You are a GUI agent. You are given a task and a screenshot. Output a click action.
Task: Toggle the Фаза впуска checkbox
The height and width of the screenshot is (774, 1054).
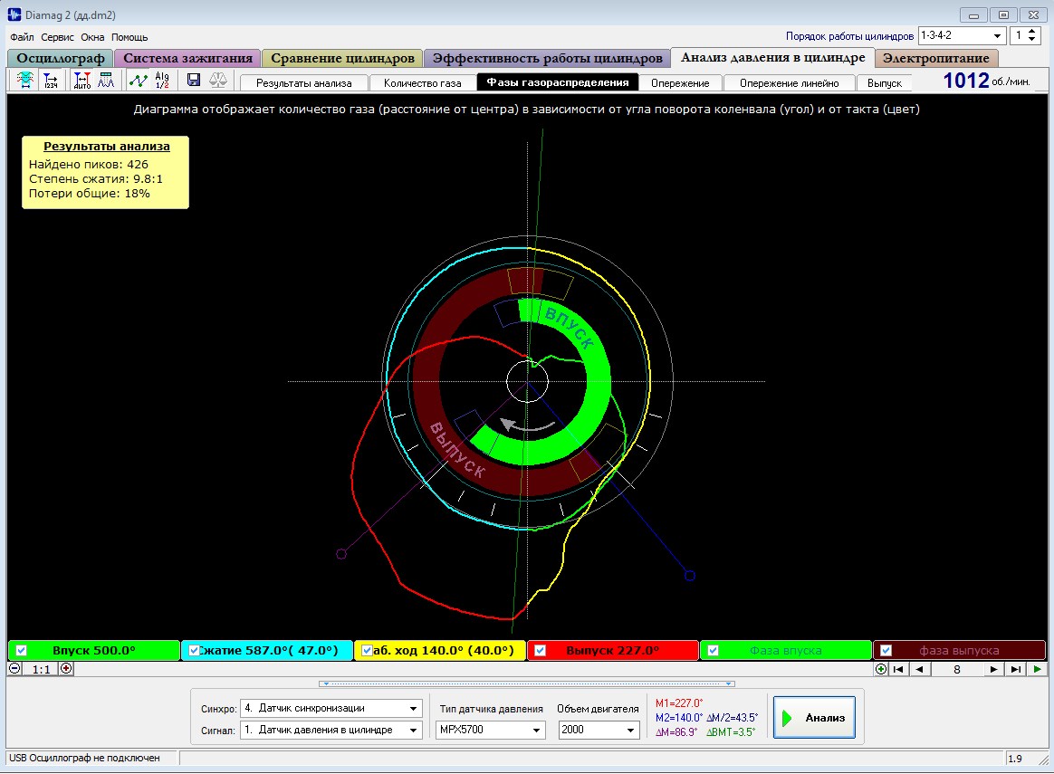[714, 650]
